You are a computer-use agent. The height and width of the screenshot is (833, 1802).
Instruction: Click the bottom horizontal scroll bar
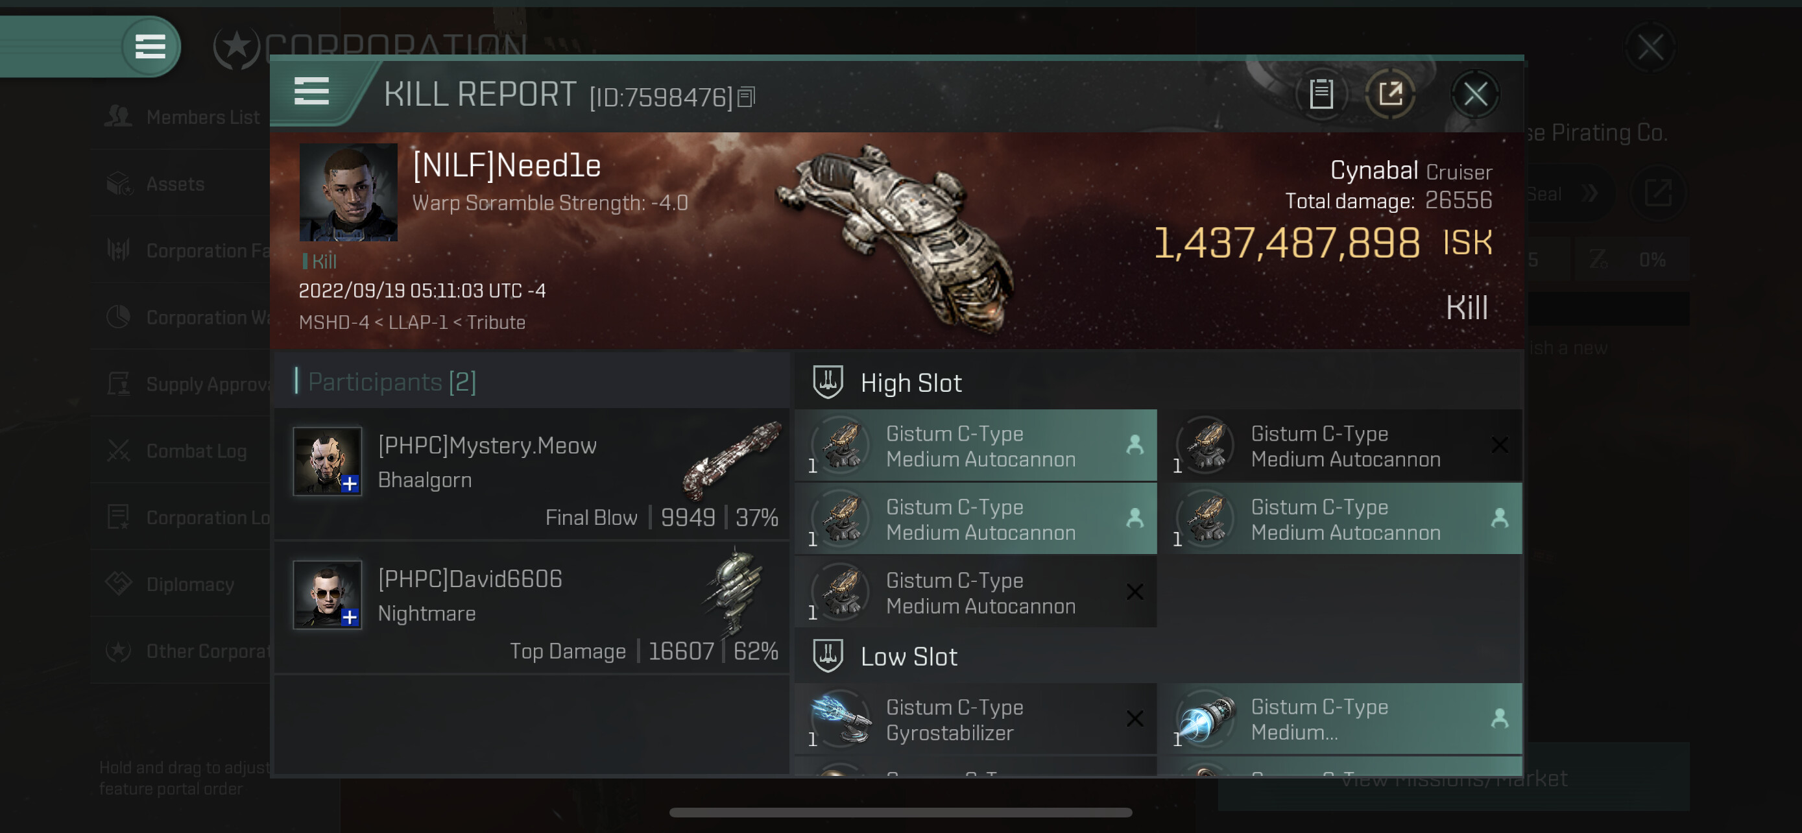[900, 812]
